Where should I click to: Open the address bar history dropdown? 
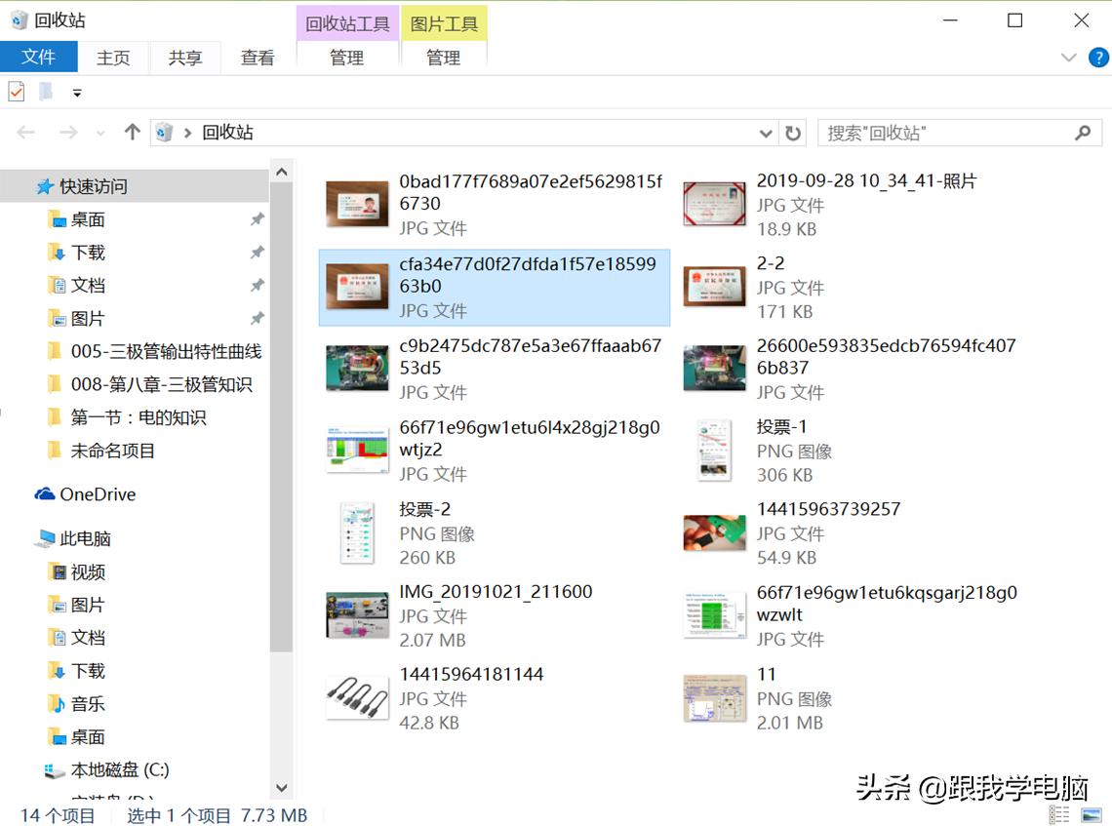coord(766,133)
